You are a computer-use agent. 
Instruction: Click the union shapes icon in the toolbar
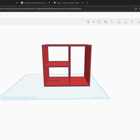click(x=106, y=22)
